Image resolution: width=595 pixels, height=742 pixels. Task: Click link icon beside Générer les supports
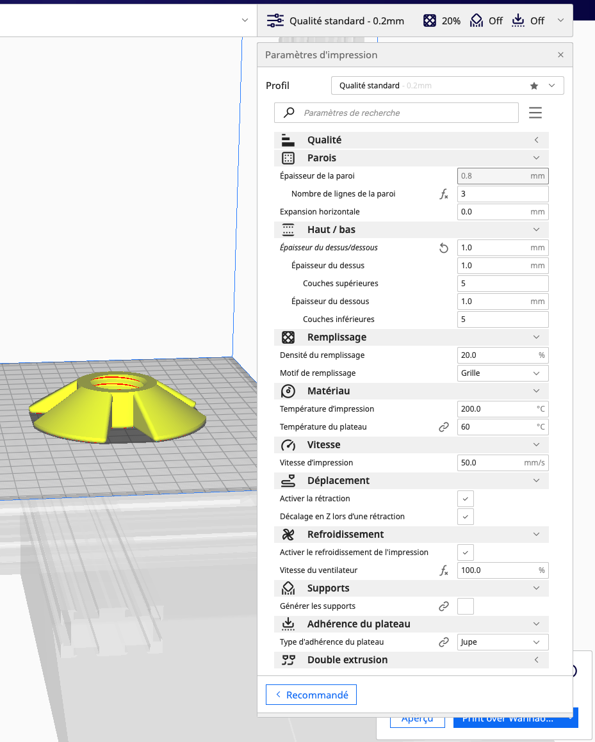click(x=444, y=606)
